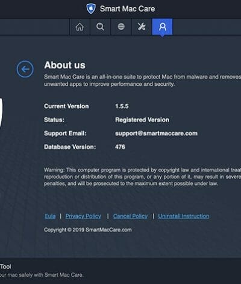Screen dimensions: 241x284
Task: Click the version number 1.5.5
Action: (122, 106)
